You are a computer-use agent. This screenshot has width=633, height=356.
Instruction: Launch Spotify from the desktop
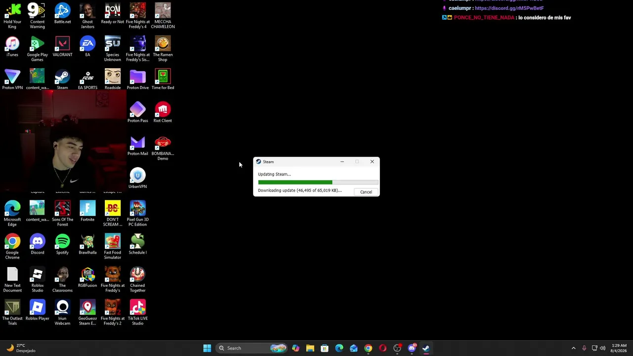click(62, 244)
